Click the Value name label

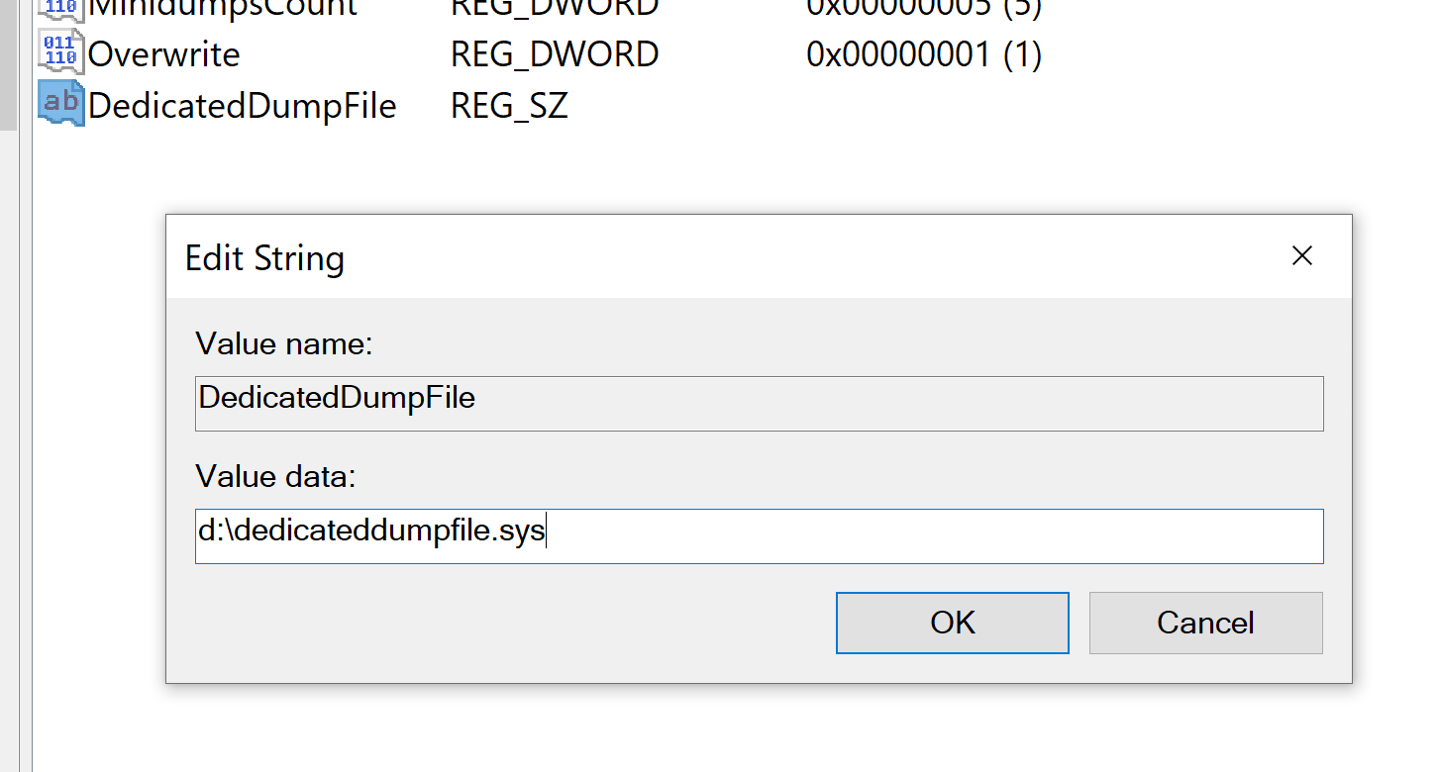click(284, 344)
